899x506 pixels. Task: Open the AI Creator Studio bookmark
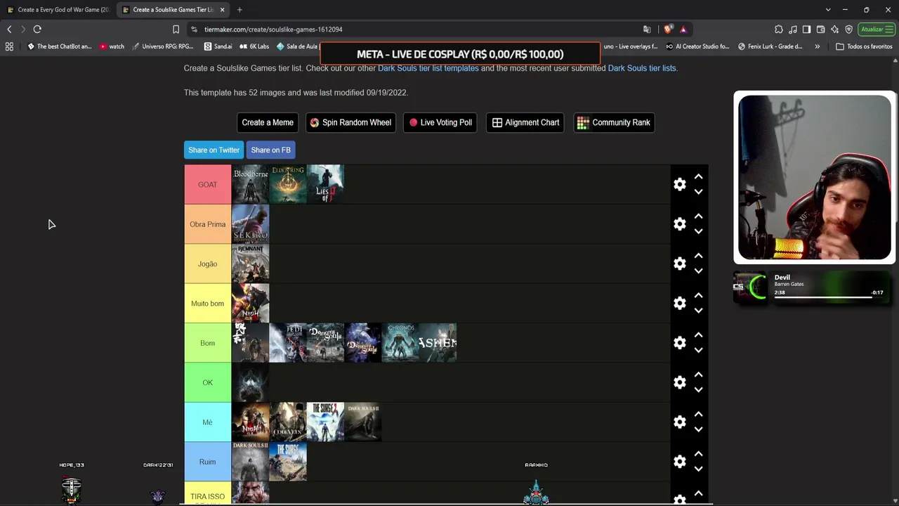pos(697,46)
